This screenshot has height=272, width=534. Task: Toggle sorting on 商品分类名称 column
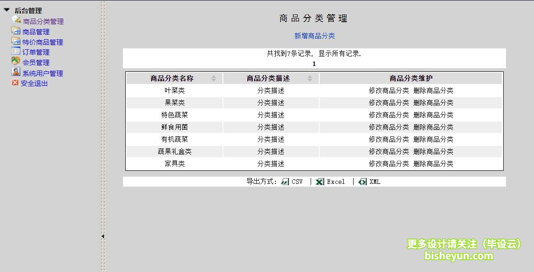[x=213, y=78]
